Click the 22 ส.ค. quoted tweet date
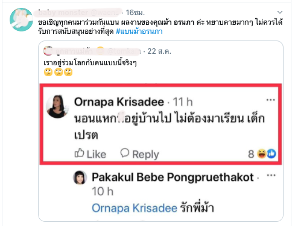 (159, 51)
